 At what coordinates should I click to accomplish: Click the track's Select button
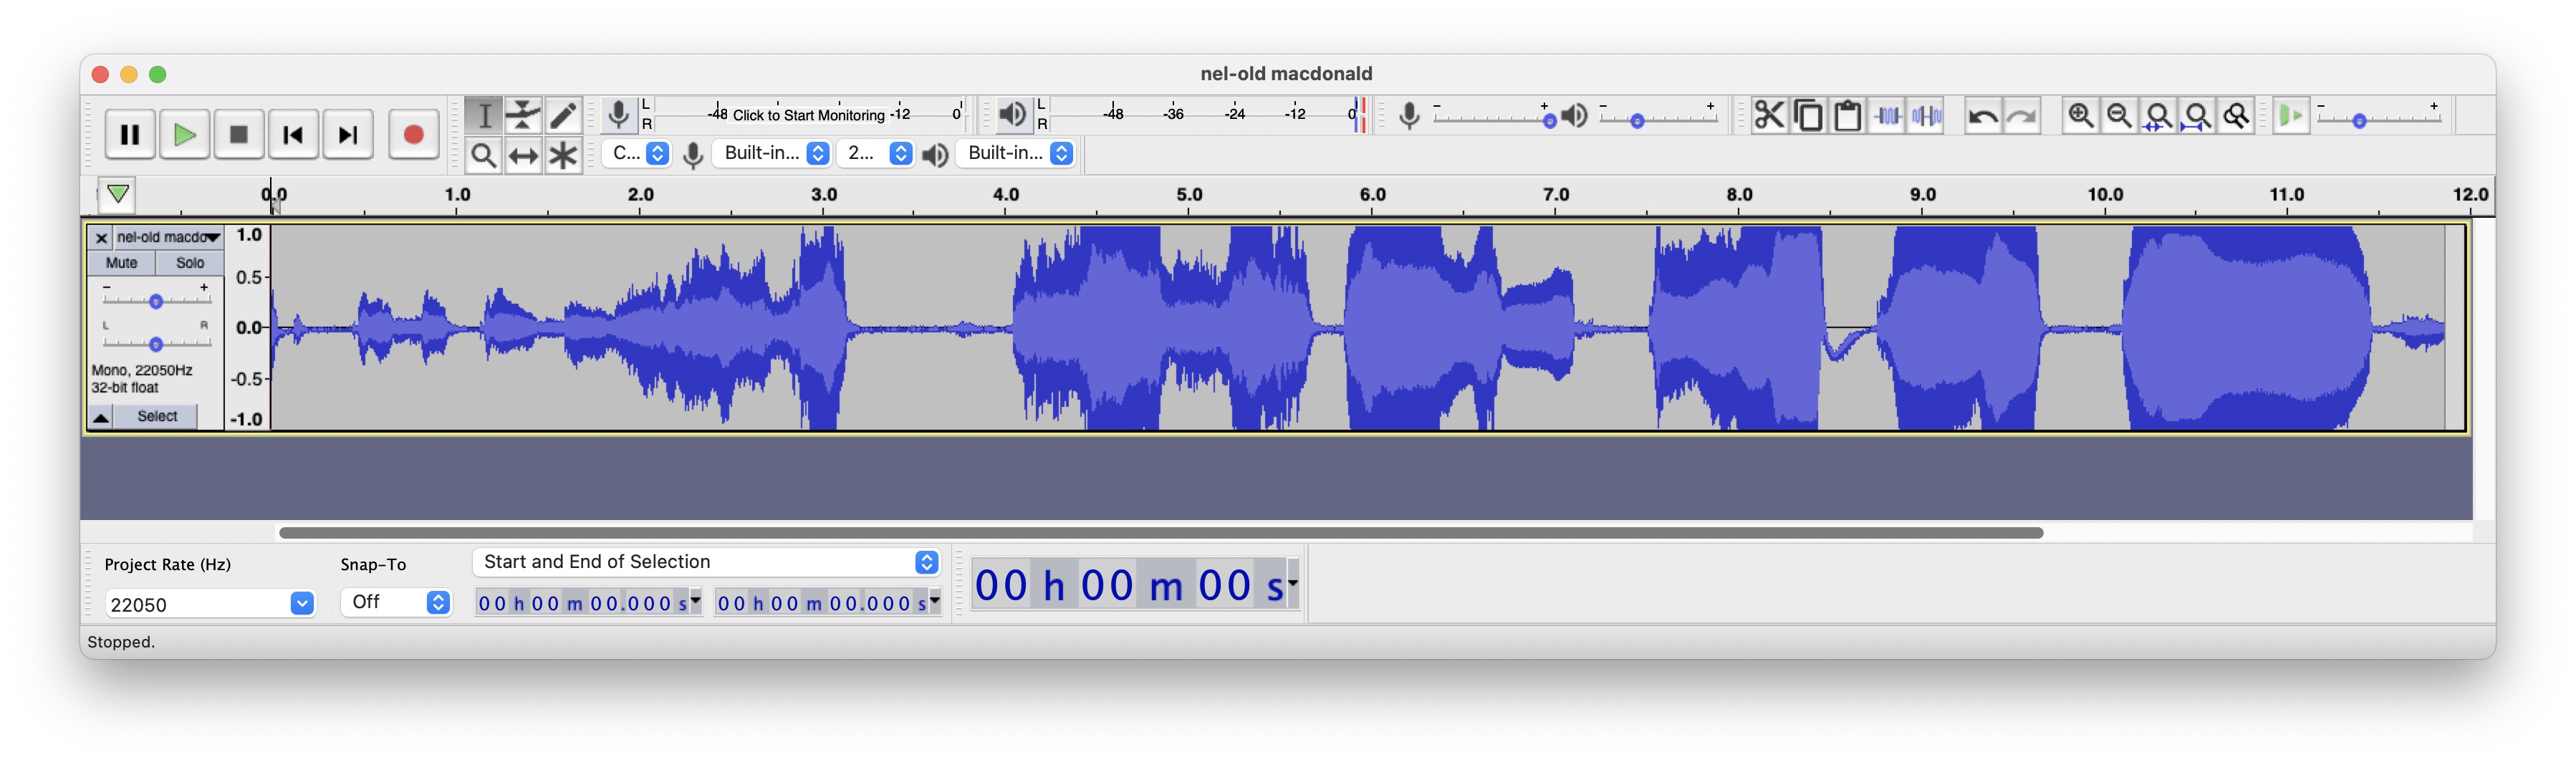pyautogui.click(x=157, y=416)
